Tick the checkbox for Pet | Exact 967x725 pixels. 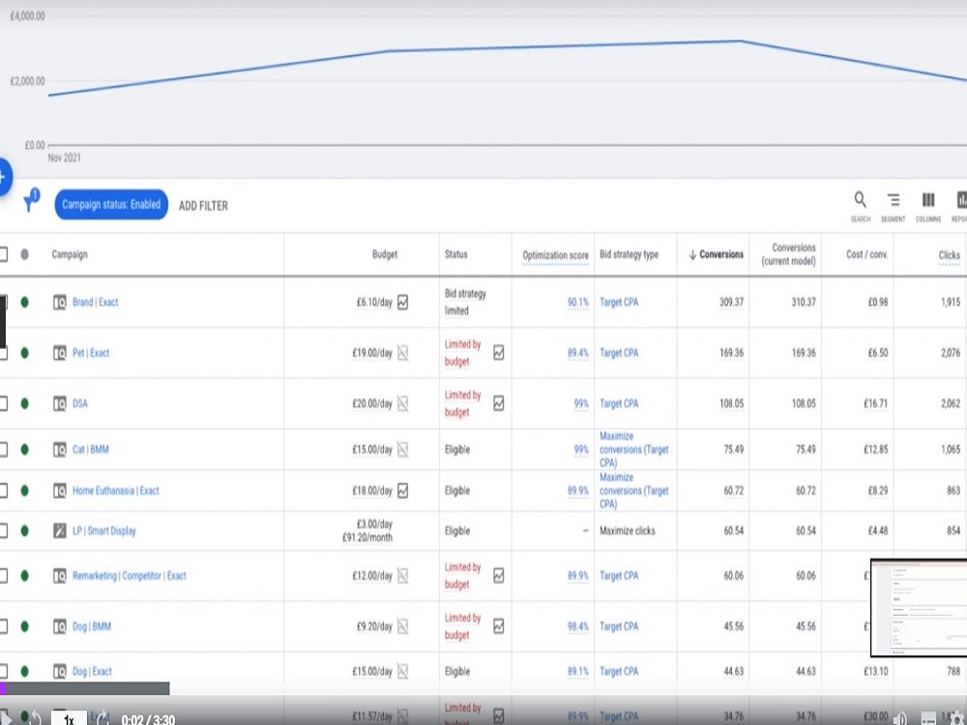click(3, 353)
